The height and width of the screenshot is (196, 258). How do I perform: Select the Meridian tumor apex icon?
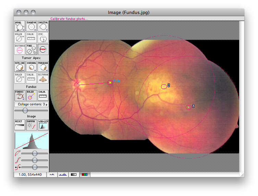coord(43,67)
